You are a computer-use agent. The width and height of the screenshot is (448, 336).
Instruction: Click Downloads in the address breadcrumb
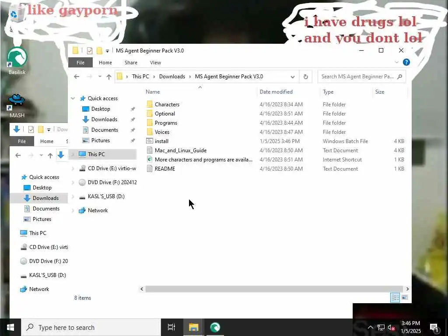pyautogui.click(x=172, y=77)
